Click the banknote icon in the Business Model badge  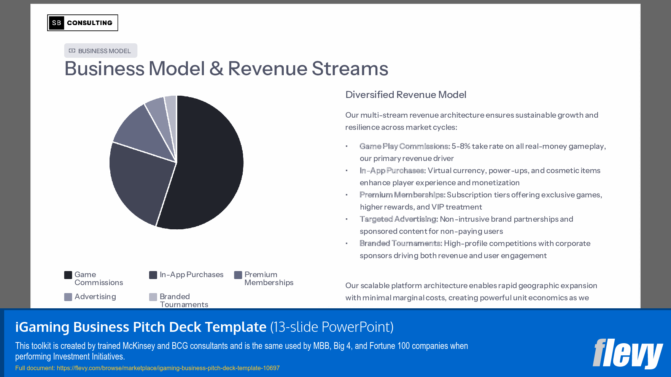72,50
